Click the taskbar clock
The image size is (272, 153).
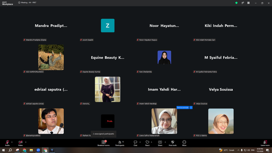[x=260, y=150]
